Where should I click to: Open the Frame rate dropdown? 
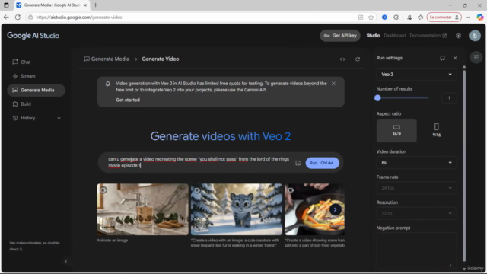click(416, 188)
